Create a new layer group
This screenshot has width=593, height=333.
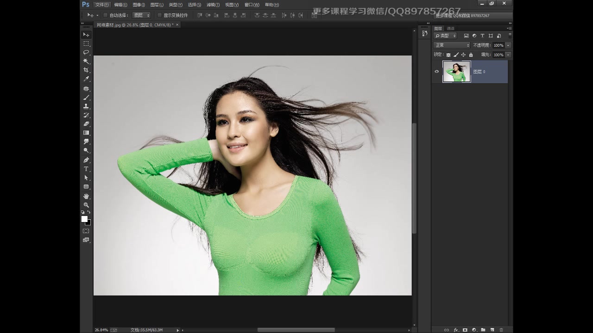483,330
